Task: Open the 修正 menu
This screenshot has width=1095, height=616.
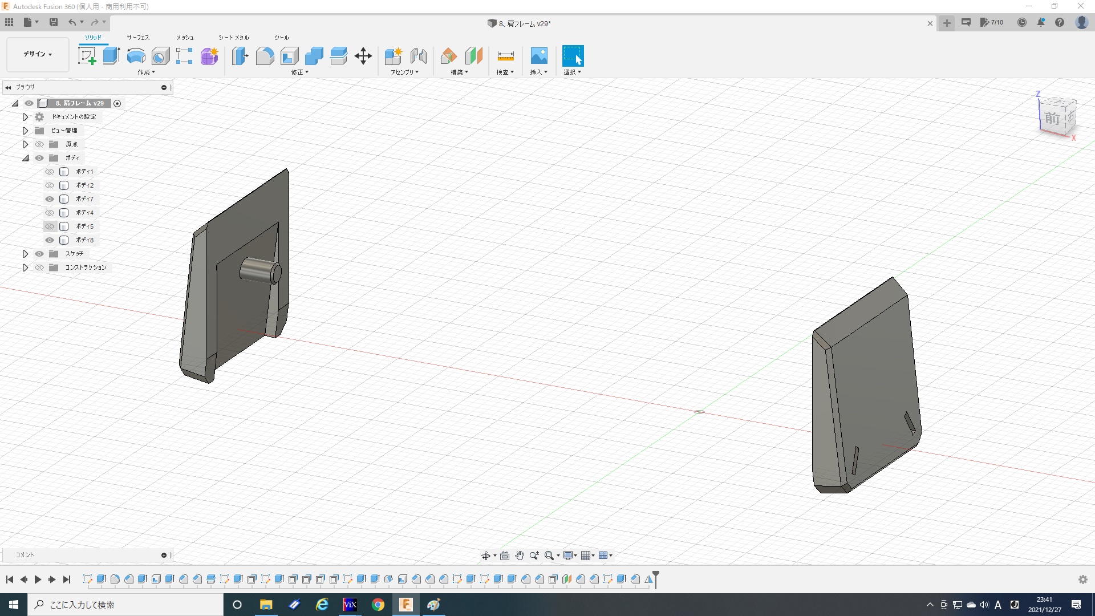Action: click(299, 72)
